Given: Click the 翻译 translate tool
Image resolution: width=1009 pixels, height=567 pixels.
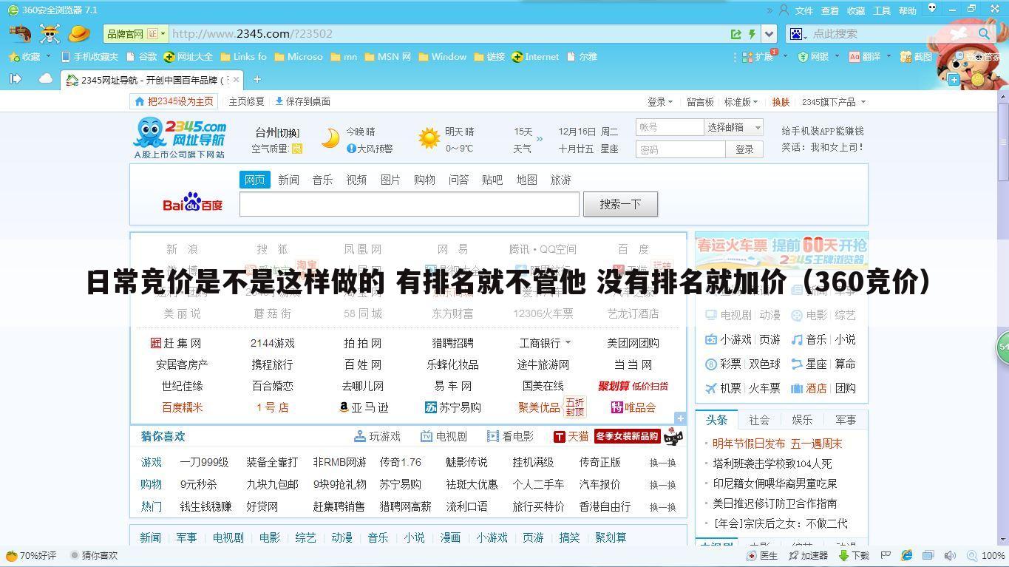Looking at the screenshot, I should (865, 56).
